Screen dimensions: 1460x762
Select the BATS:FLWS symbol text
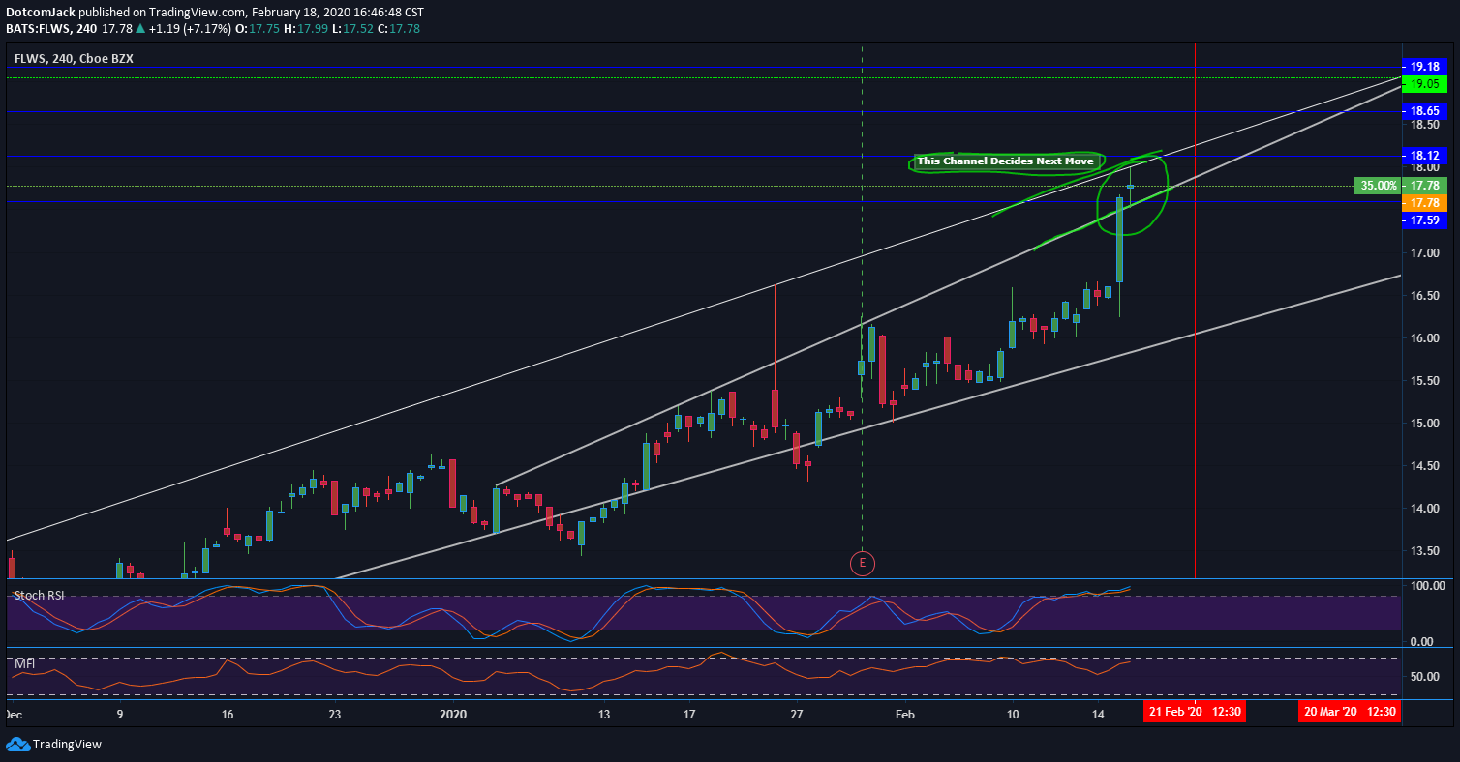click(37, 29)
